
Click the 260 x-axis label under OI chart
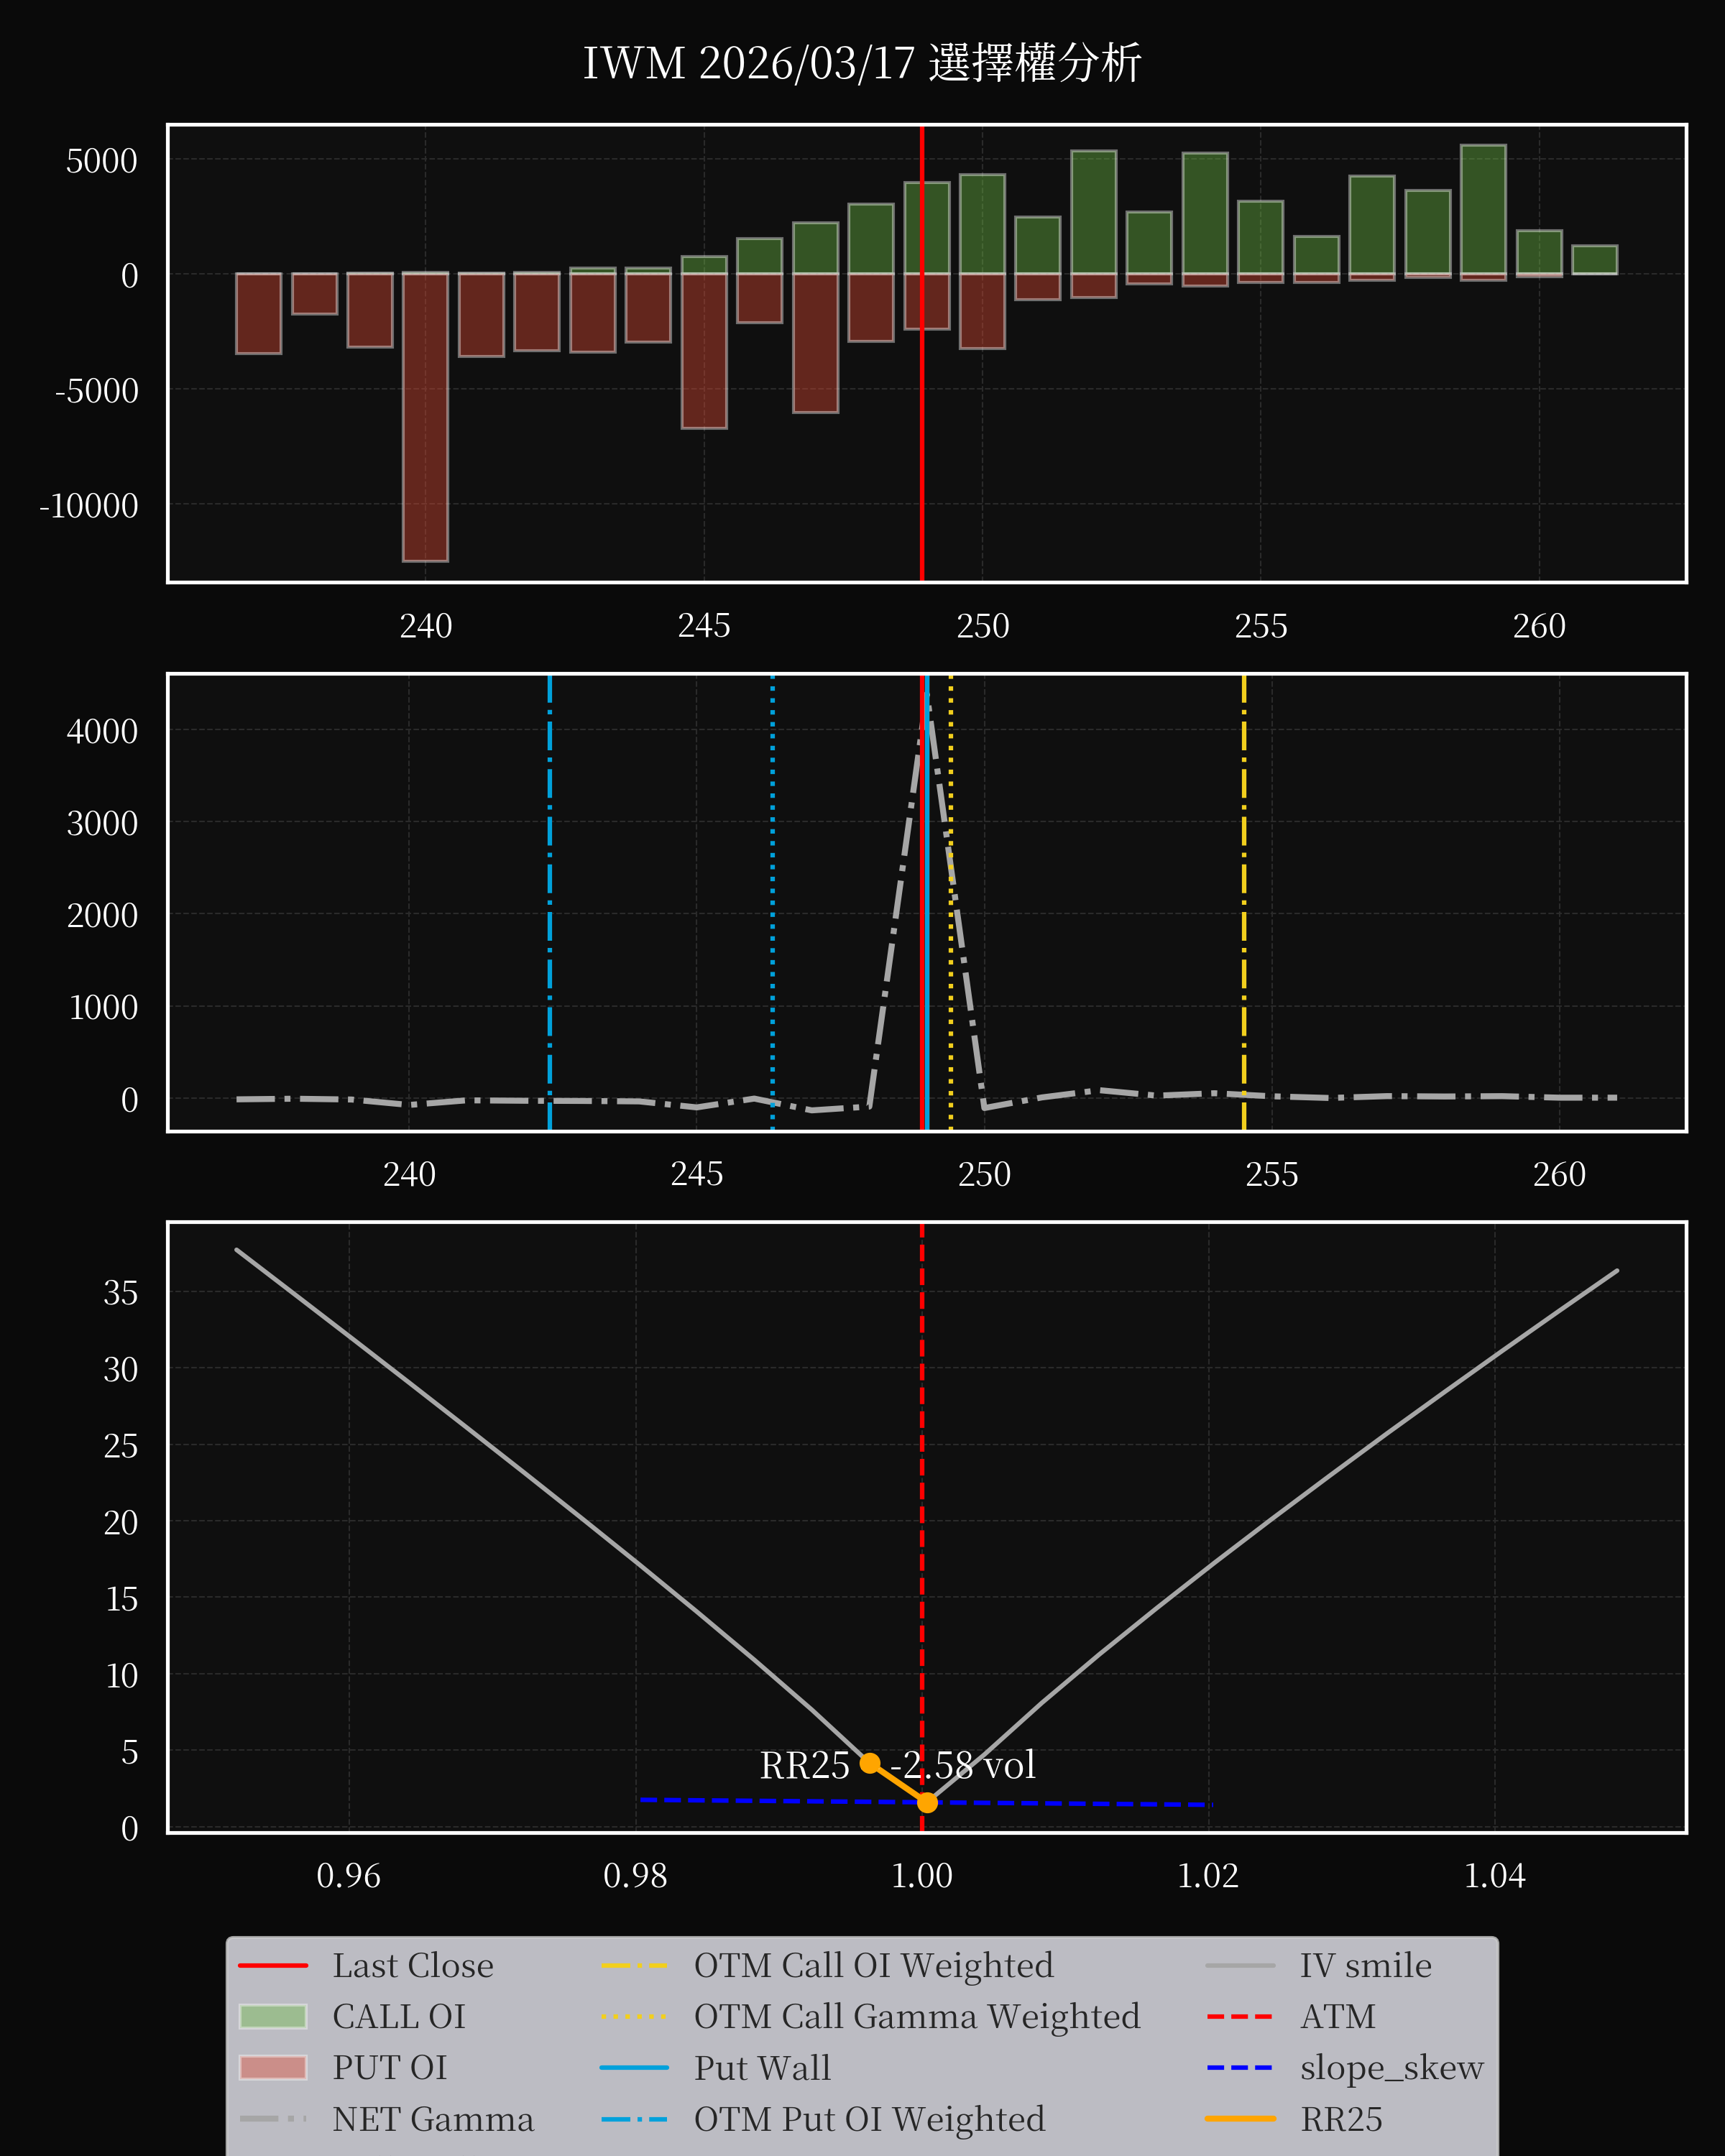pyautogui.click(x=1539, y=626)
